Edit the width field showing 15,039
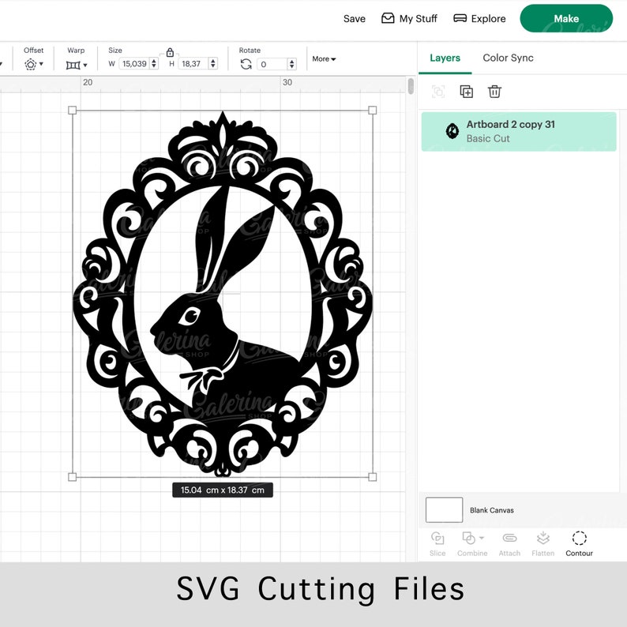The image size is (627, 627). (x=134, y=64)
